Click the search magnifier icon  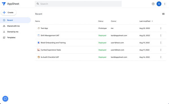[38, 4]
